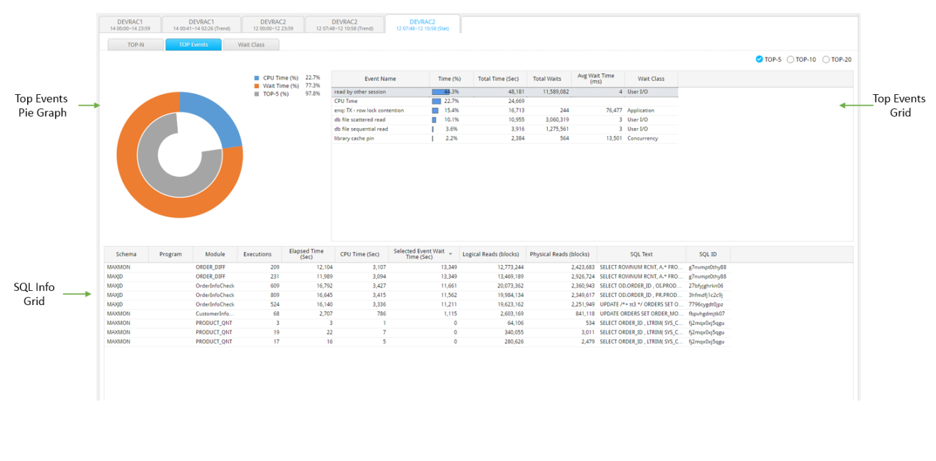Select the TOP-10 radio option
This screenshot has width=936, height=461.
(x=791, y=60)
